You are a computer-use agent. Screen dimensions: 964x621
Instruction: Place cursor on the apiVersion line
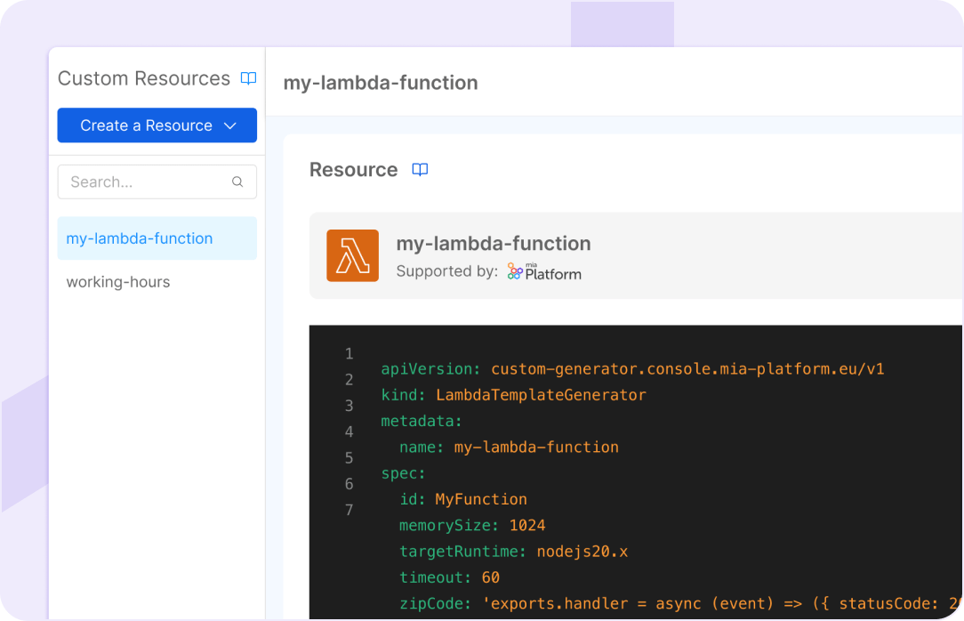(x=632, y=369)
